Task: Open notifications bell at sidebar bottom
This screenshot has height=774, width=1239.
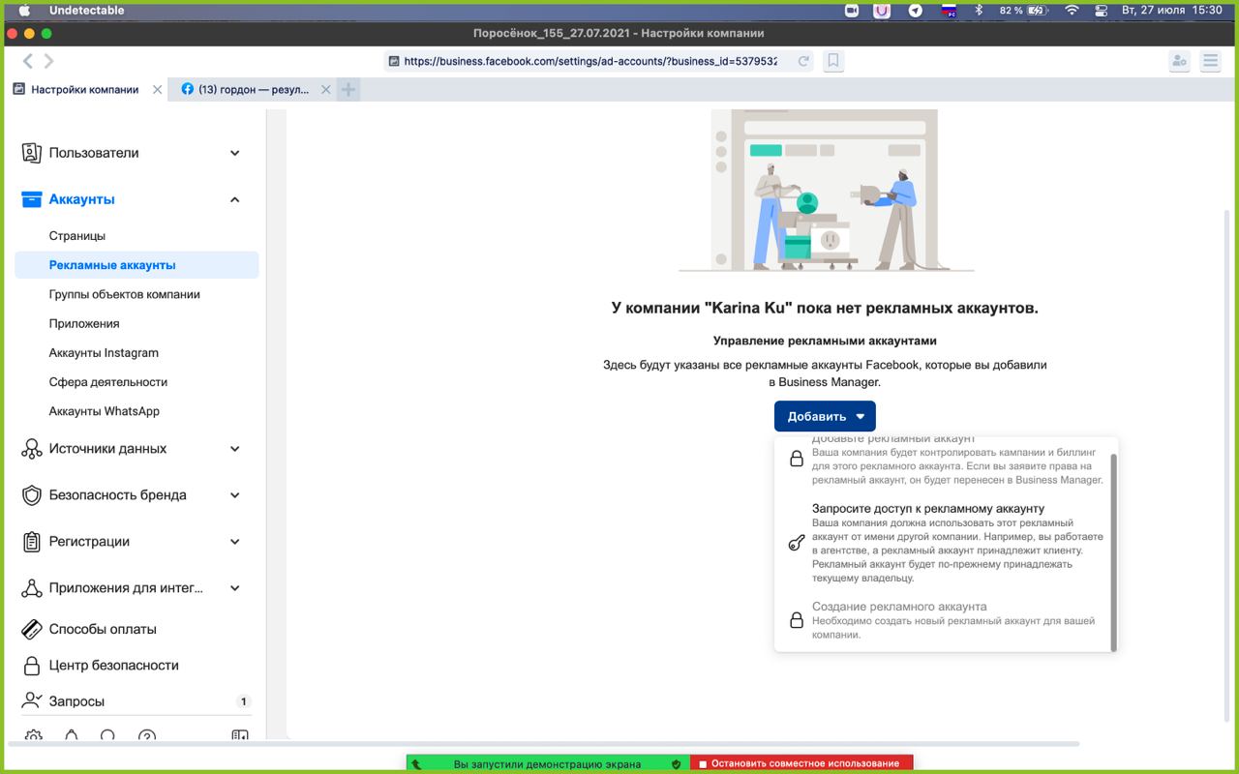Action: pos(71,737)
